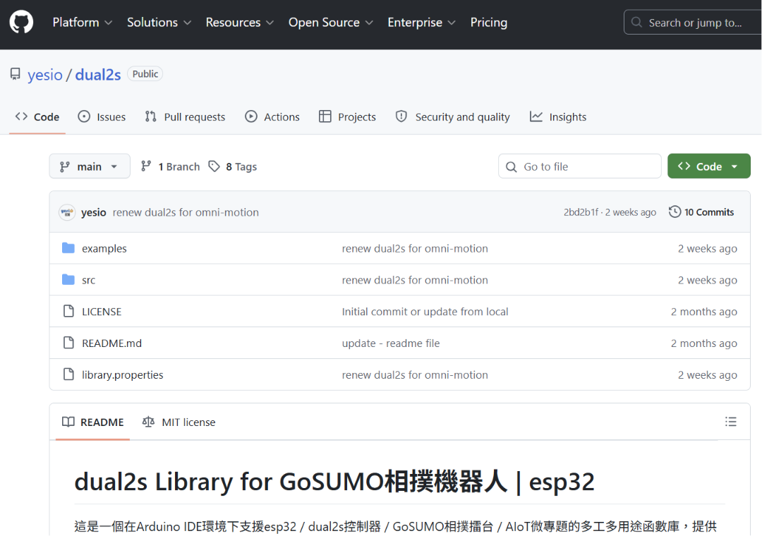Click the tag icon next to 8 Tags
762x536 pixels.
point(214,166)
